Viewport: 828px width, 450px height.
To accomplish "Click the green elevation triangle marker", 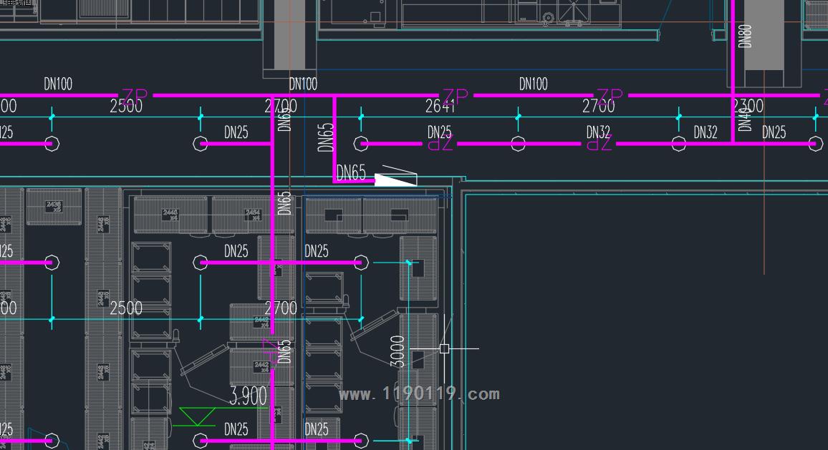I will pyautogui.click(x=196, y=416).
